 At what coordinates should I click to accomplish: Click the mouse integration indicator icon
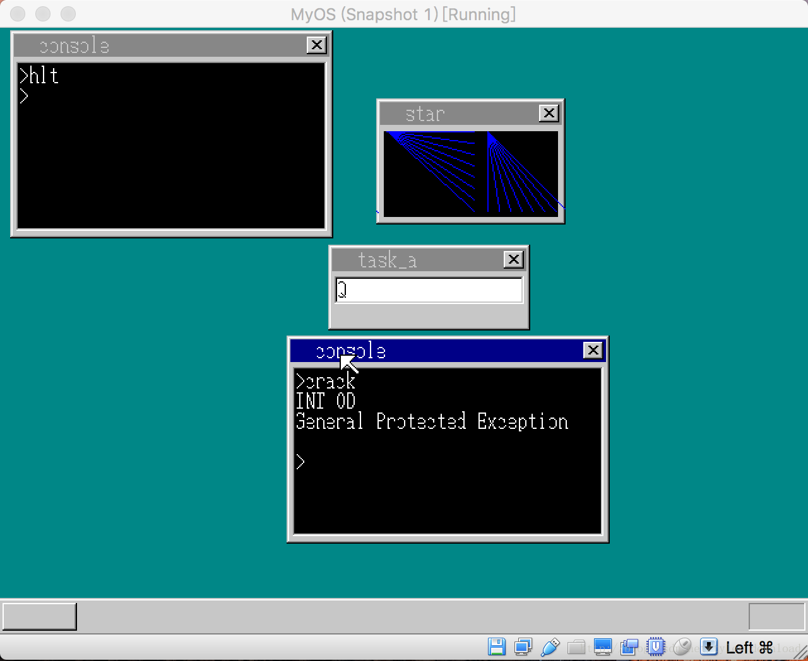682,647
